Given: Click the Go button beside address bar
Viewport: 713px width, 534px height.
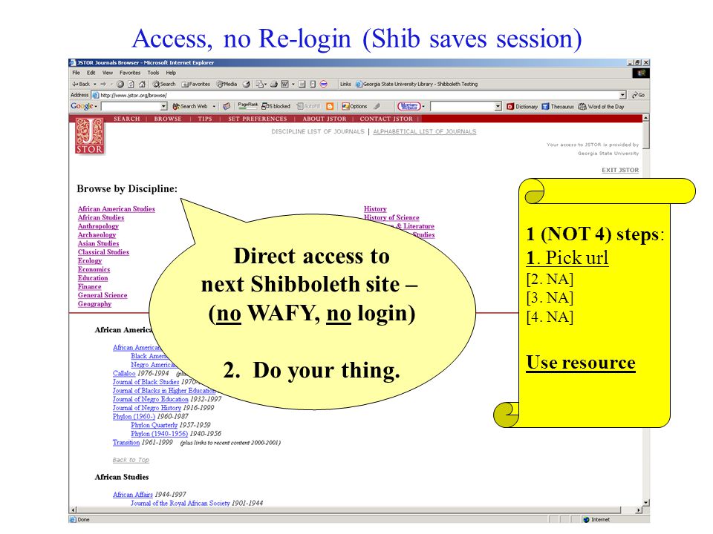Looking at the screenshot, I should tap(639, 95).
